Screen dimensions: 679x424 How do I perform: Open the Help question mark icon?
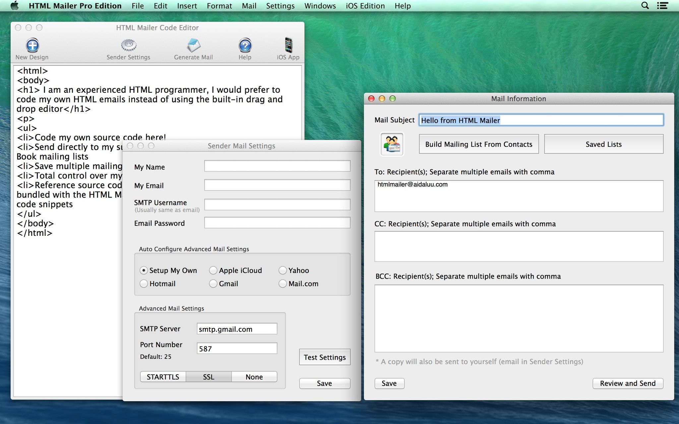click(x=245, y=45)
